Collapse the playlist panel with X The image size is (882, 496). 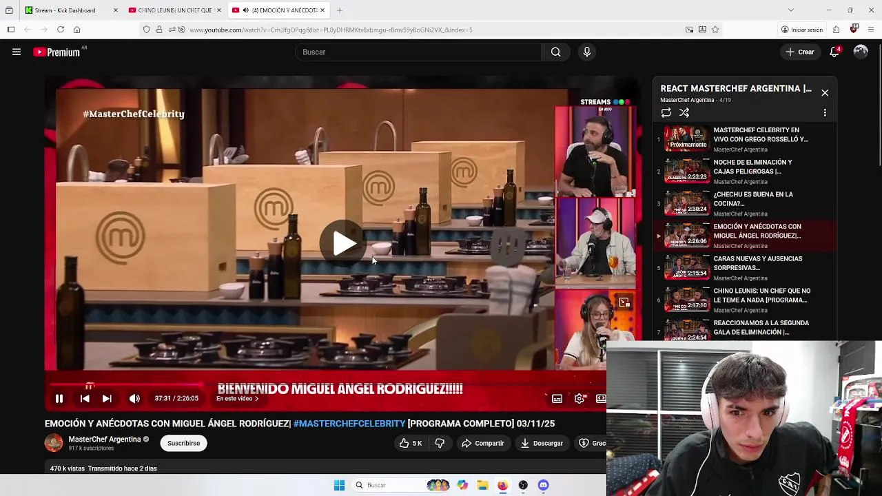coord(825,93)
